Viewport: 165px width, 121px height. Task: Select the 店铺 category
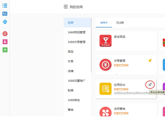pos(77,71)
